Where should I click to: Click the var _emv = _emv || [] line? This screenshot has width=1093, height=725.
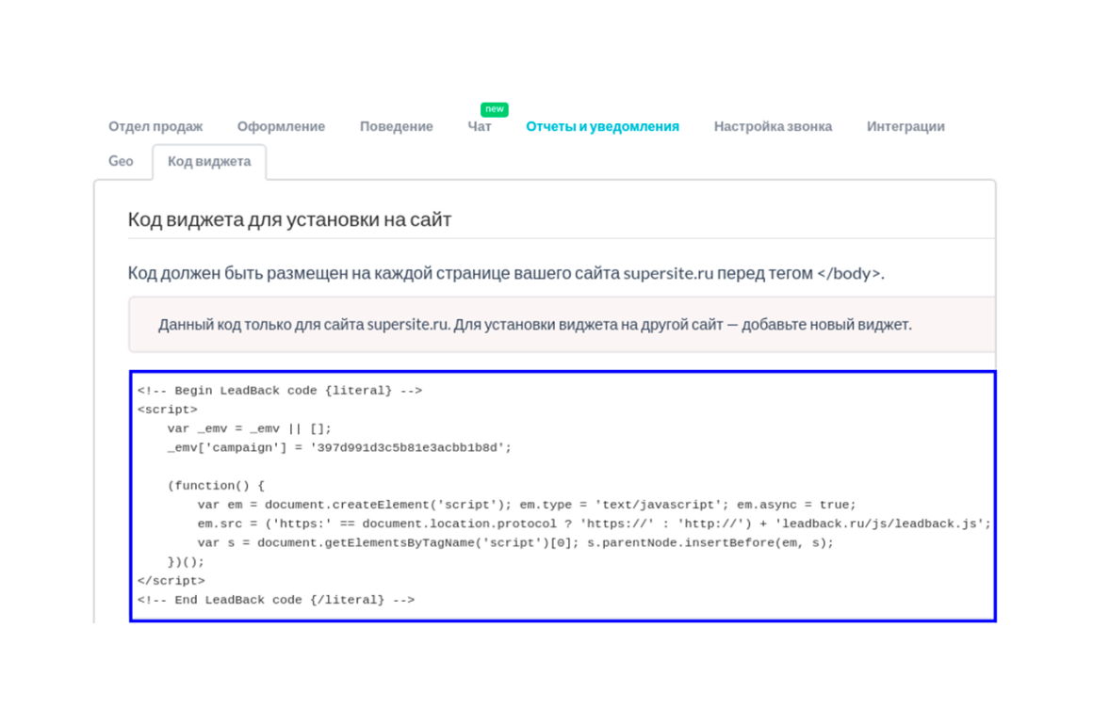point(250,429)
